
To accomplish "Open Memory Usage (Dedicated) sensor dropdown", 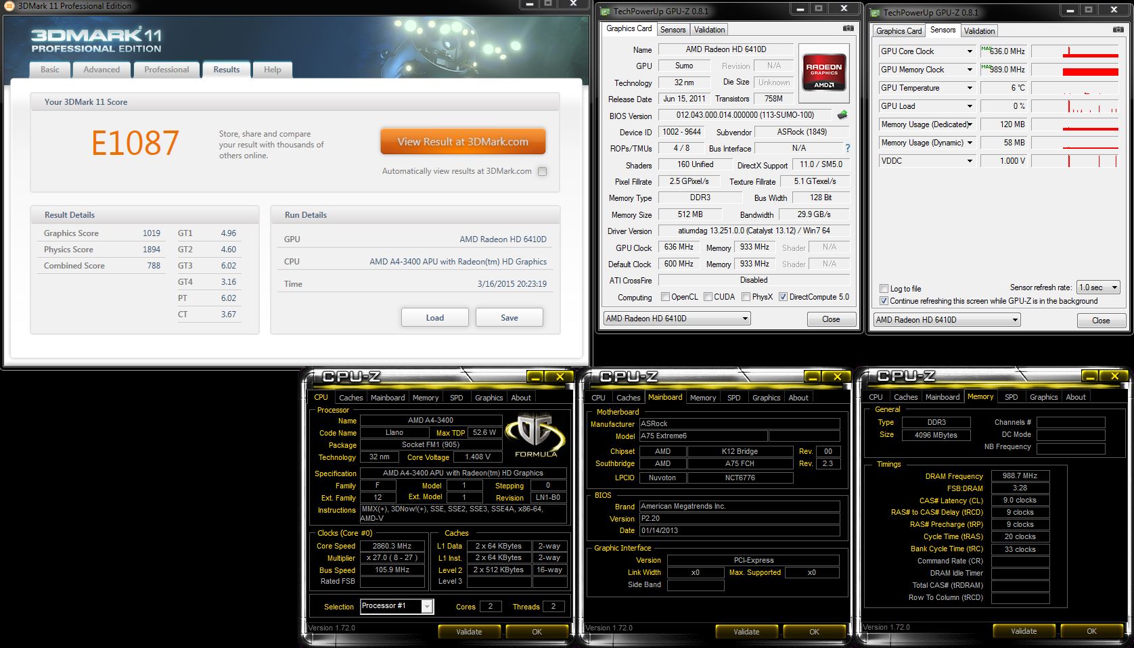I will (969, 124).
